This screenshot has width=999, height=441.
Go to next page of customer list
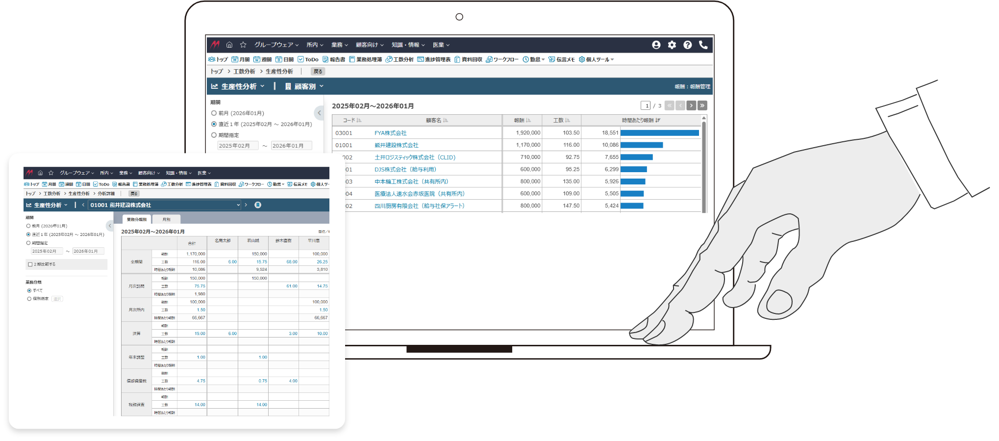(691, 105)
